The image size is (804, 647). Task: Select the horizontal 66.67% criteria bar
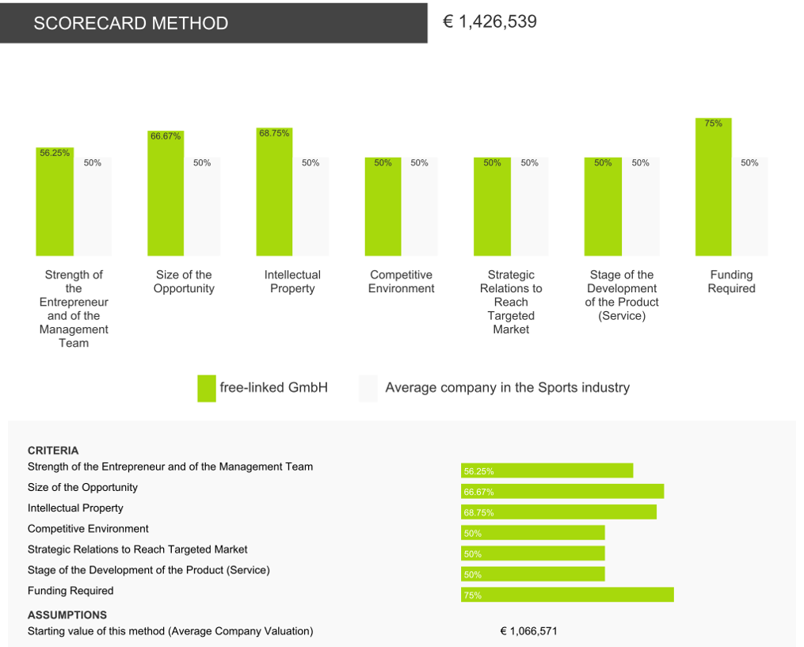click(x=562, y=492)
